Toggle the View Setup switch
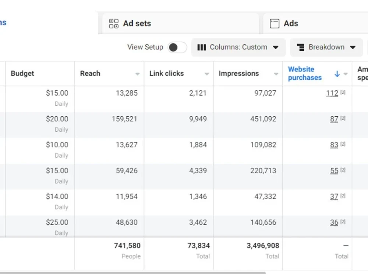 click(177, 47)
